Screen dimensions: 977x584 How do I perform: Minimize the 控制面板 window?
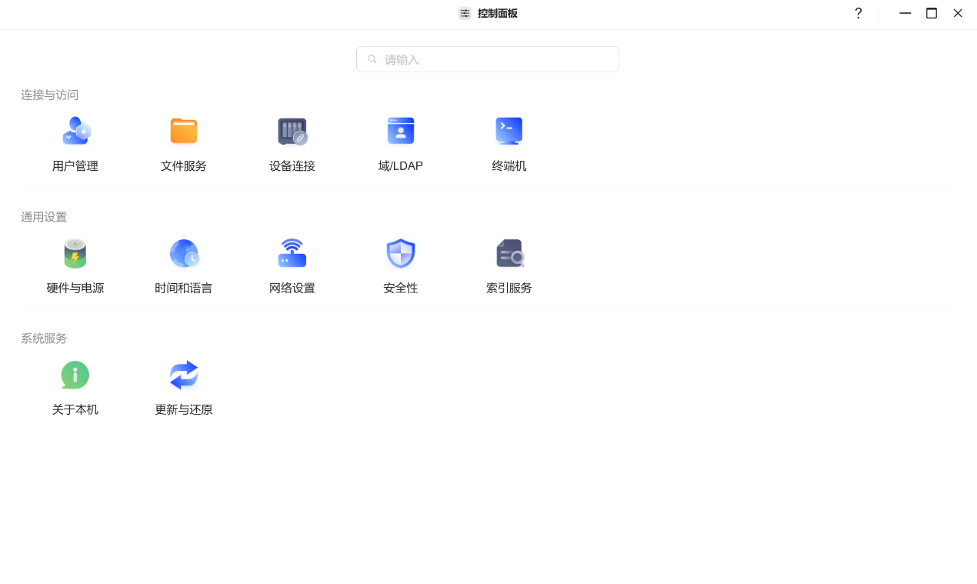pos(905,13)
